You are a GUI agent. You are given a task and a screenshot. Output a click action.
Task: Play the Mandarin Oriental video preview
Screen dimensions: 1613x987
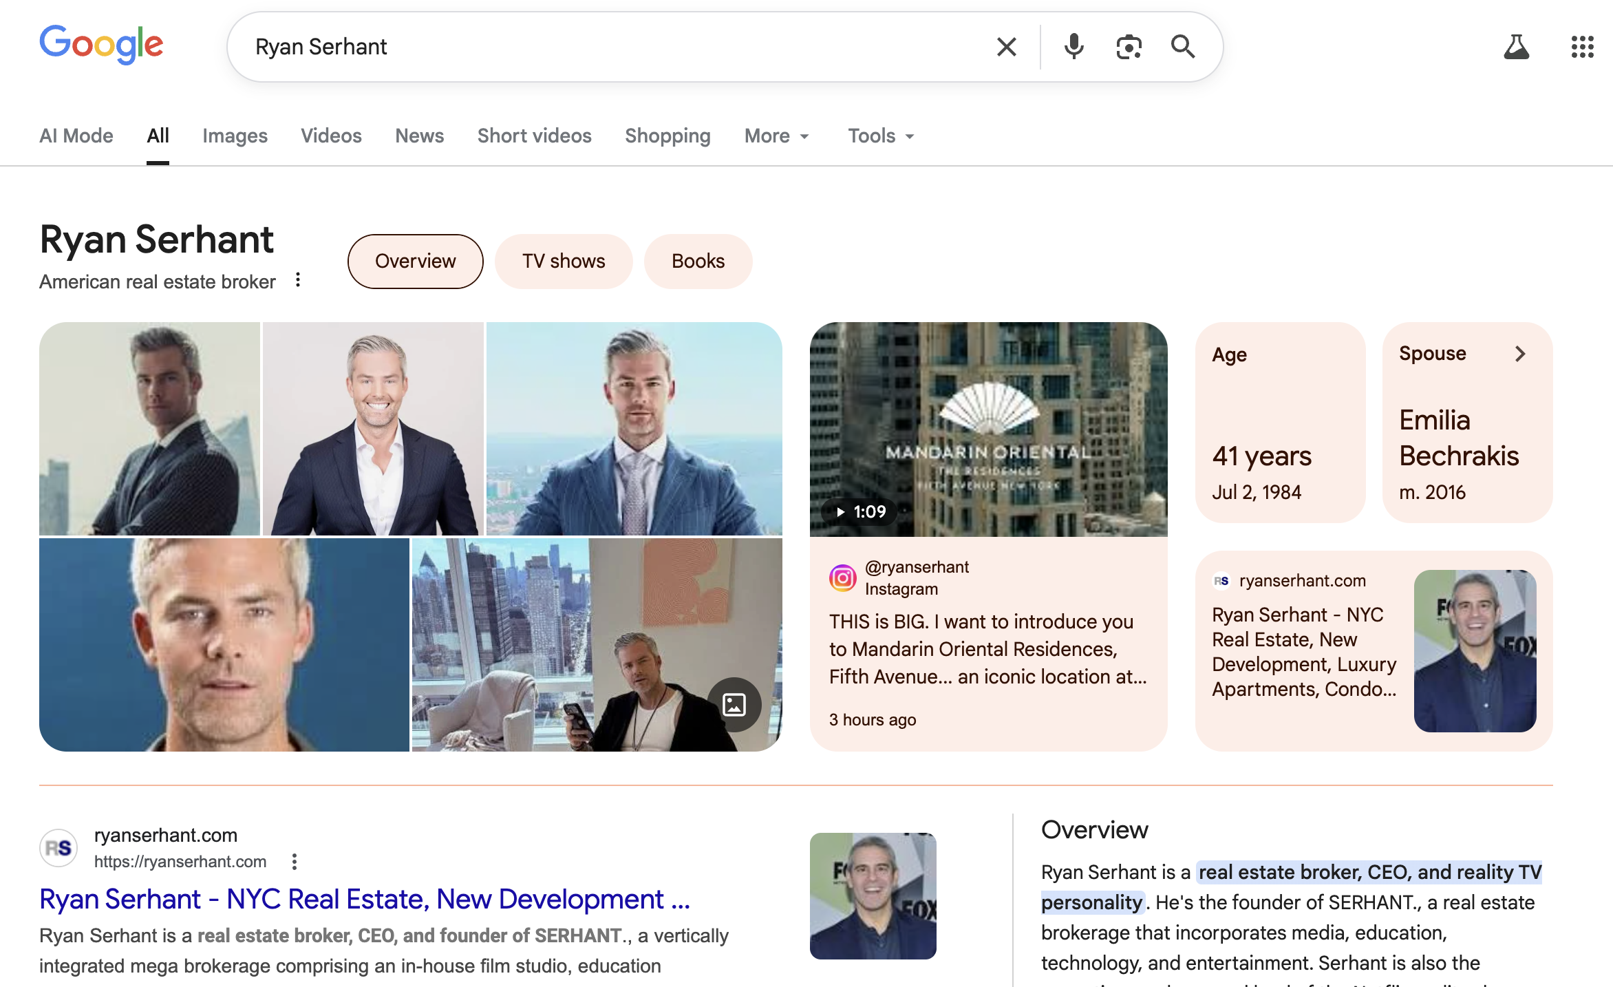(x=989, y=429)
